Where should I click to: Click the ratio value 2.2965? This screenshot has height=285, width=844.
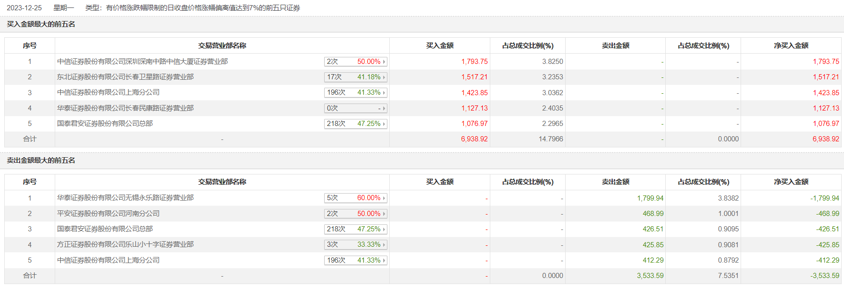pos(553,124)
